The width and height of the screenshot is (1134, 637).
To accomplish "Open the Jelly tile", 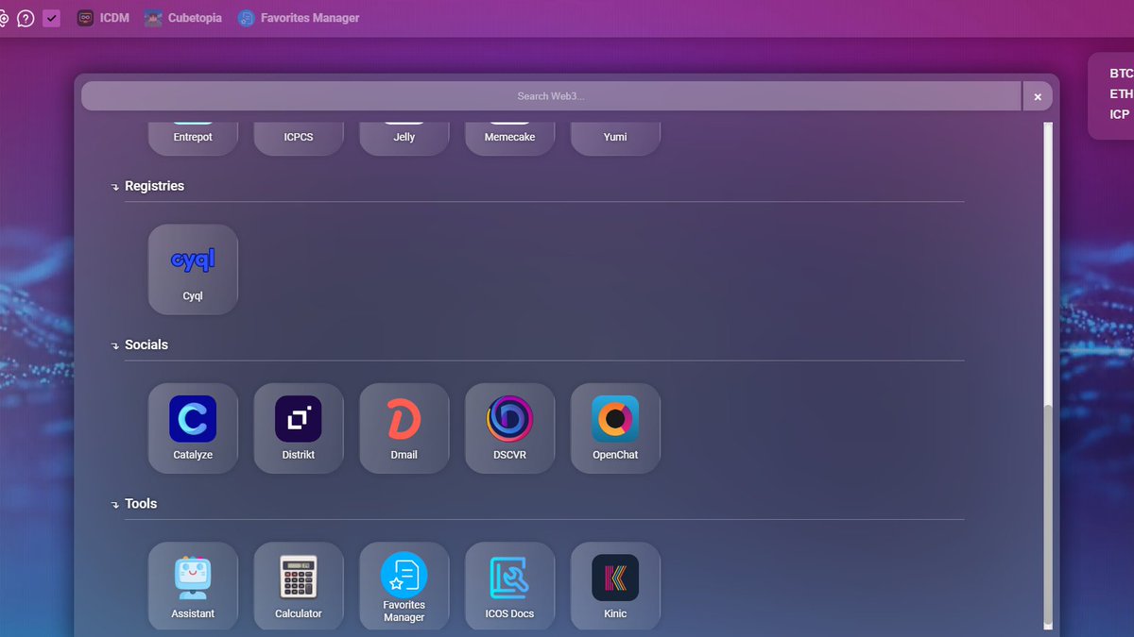I will coord(404,139).
